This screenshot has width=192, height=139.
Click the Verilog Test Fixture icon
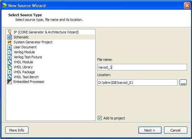10,57
